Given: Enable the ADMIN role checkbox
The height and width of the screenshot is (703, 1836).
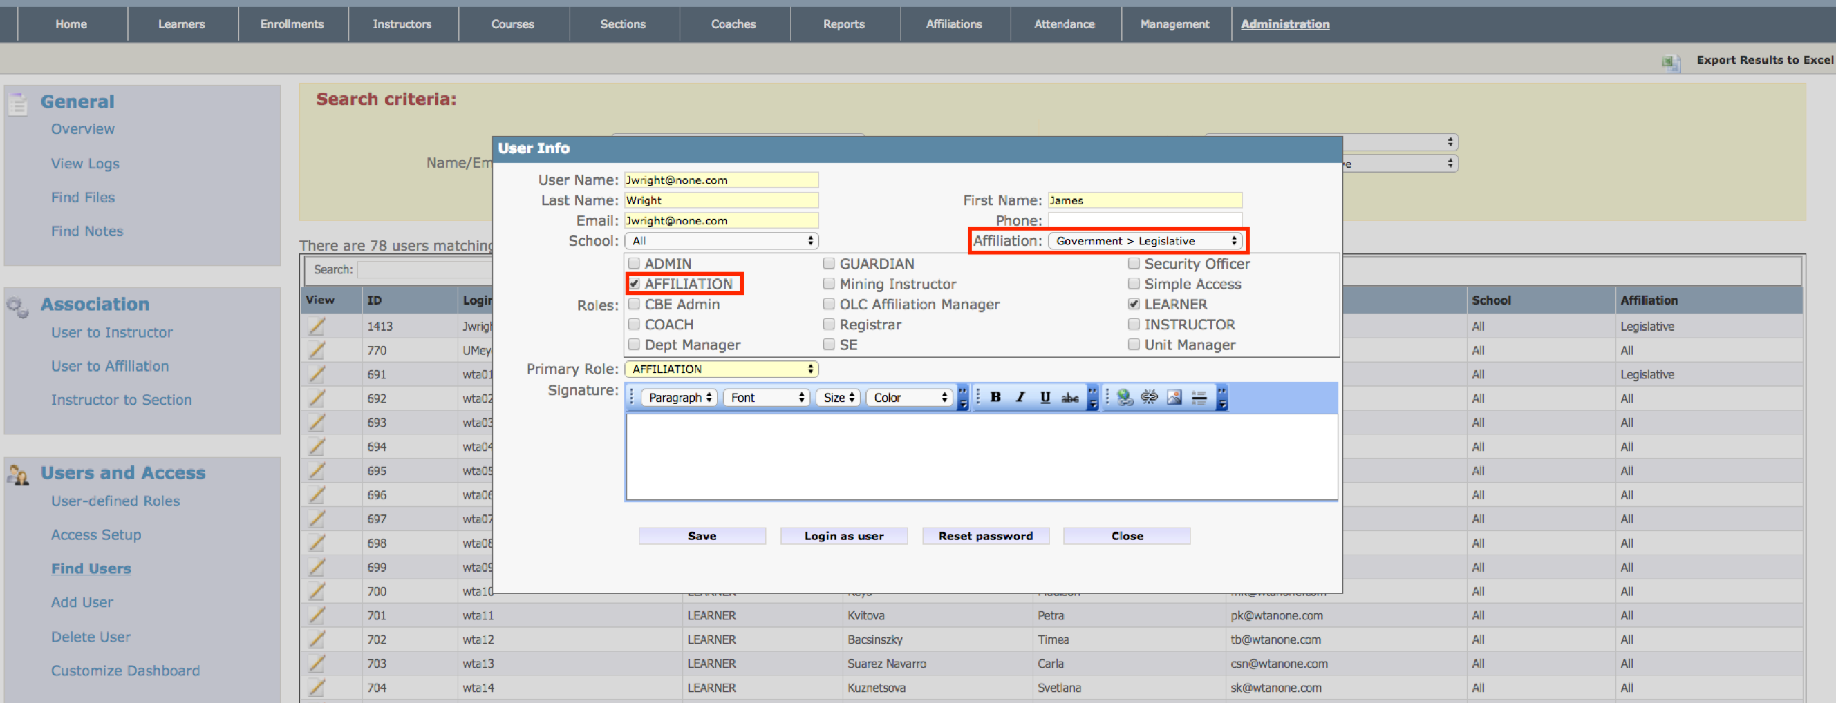Looking at the screenshot, I should click(634, 264).
